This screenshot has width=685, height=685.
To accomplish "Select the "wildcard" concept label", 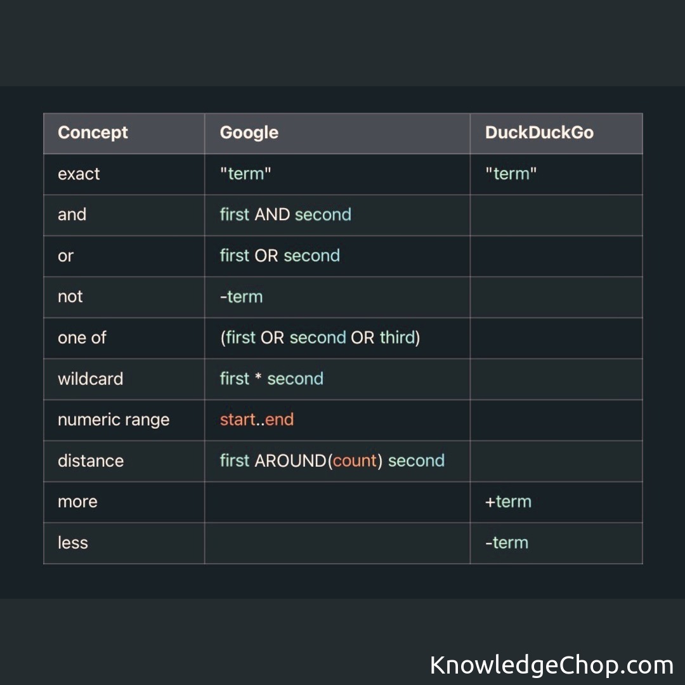I will pos(90,379).
